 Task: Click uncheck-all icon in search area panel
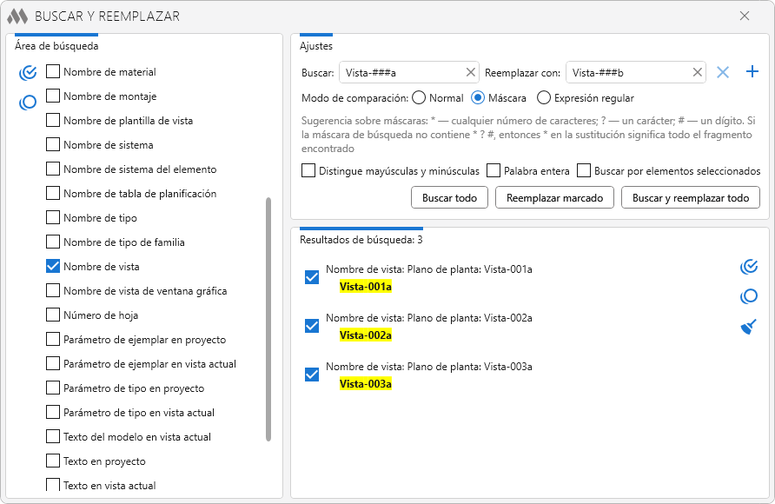28,103
